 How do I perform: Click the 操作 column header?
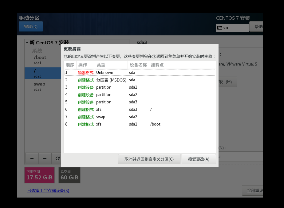[85, 65]
